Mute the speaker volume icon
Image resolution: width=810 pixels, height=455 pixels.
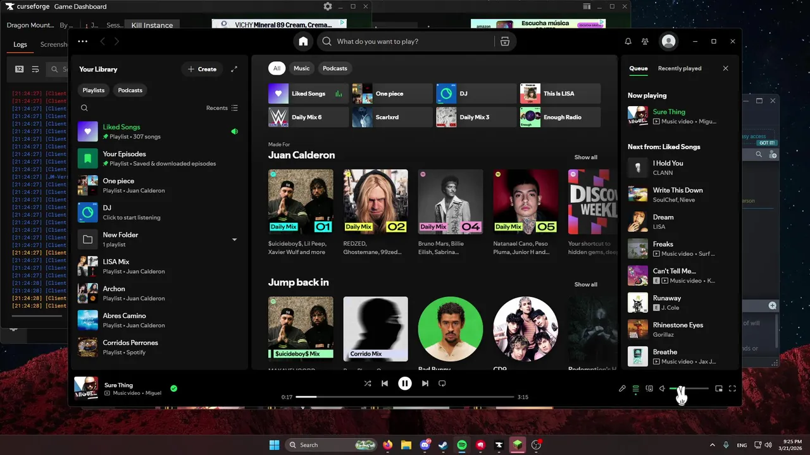tap(662, 389)
